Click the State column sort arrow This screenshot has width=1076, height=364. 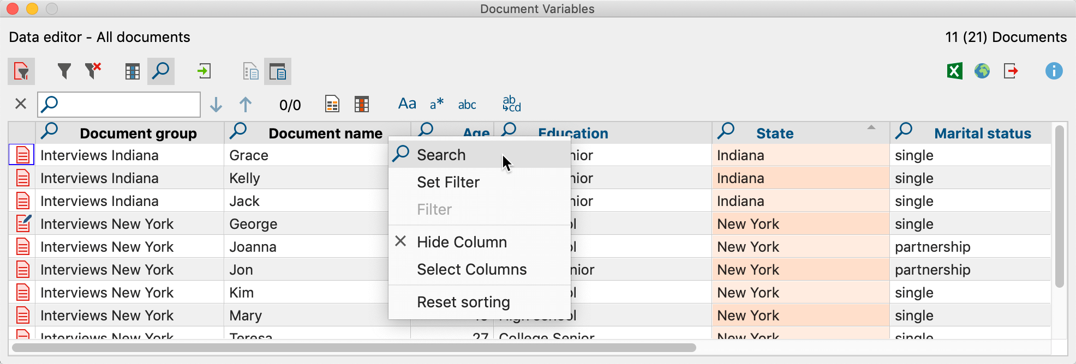click(x=871, y=128)
